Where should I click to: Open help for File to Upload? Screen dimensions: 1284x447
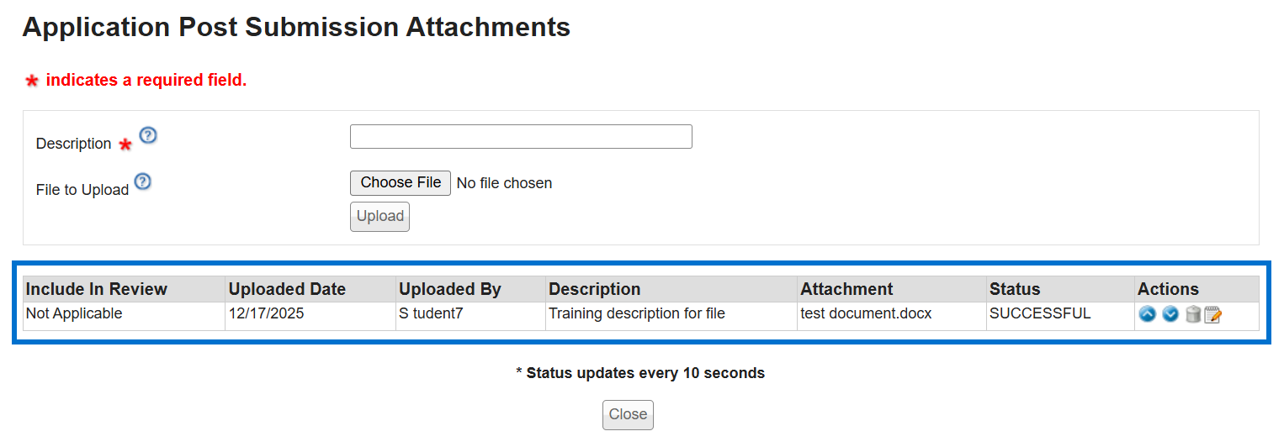click(143, 181)
